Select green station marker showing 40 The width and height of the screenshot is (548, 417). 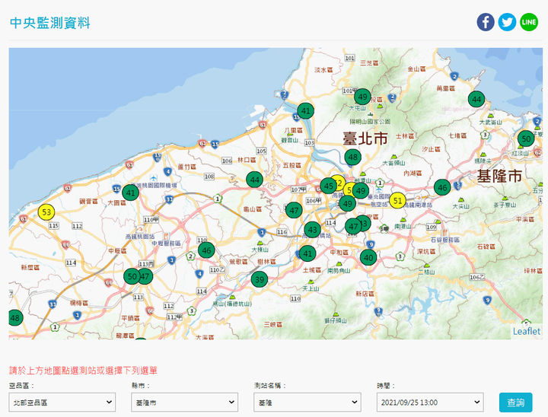tap(368, 258)
